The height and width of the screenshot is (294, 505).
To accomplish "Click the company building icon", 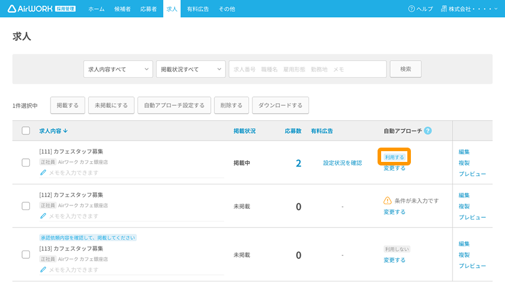I will click(444, 9).
